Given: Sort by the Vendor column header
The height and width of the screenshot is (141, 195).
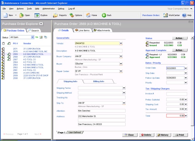Looking at the screenshot, I should [x=27, y=44].
